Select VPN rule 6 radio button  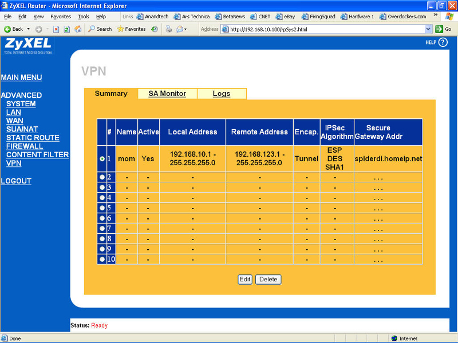[x=102, y=218]
